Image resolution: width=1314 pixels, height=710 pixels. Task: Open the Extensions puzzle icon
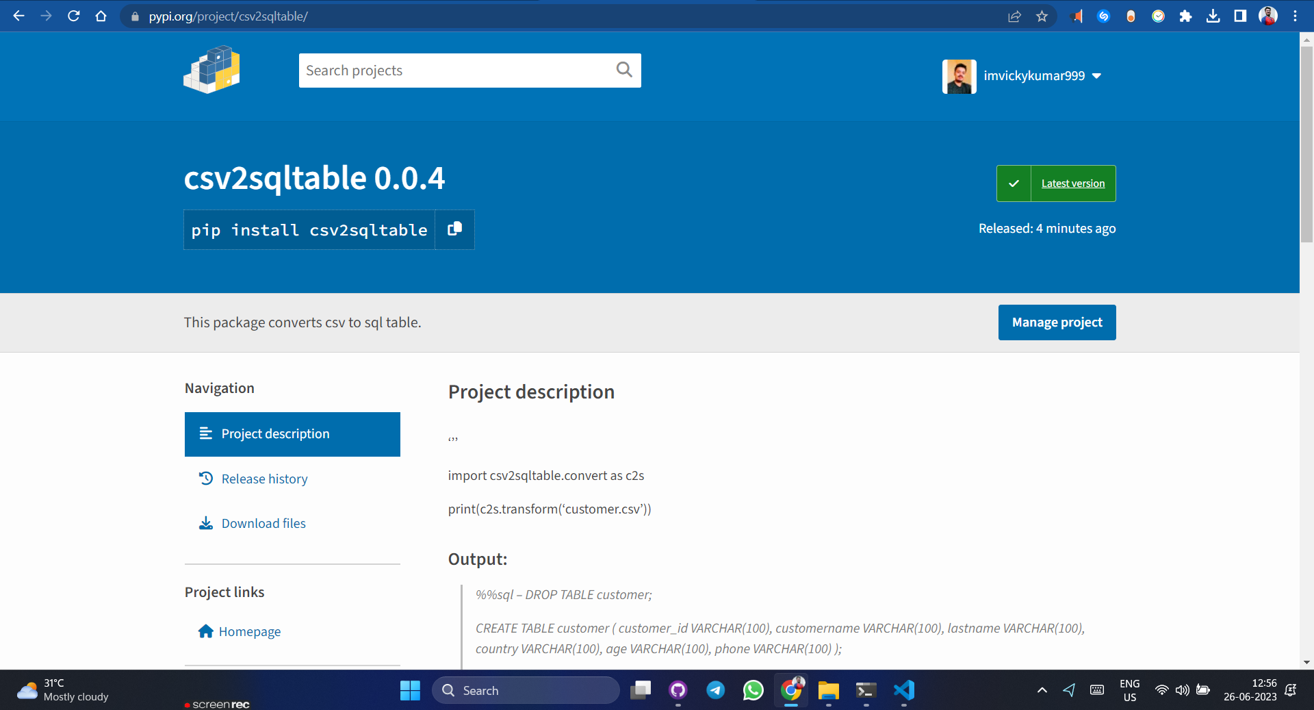coord(1185,16)
